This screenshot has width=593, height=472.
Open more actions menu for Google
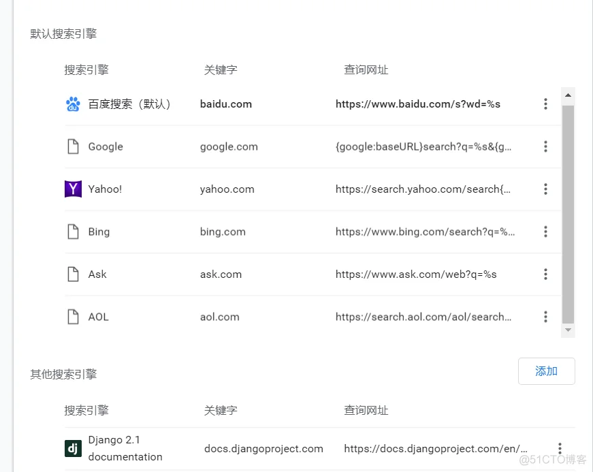click(x=545, y=146)
